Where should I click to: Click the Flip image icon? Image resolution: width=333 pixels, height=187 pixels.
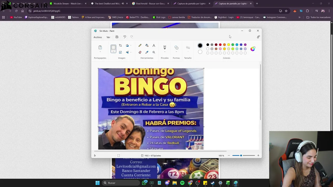coord(127,52)
